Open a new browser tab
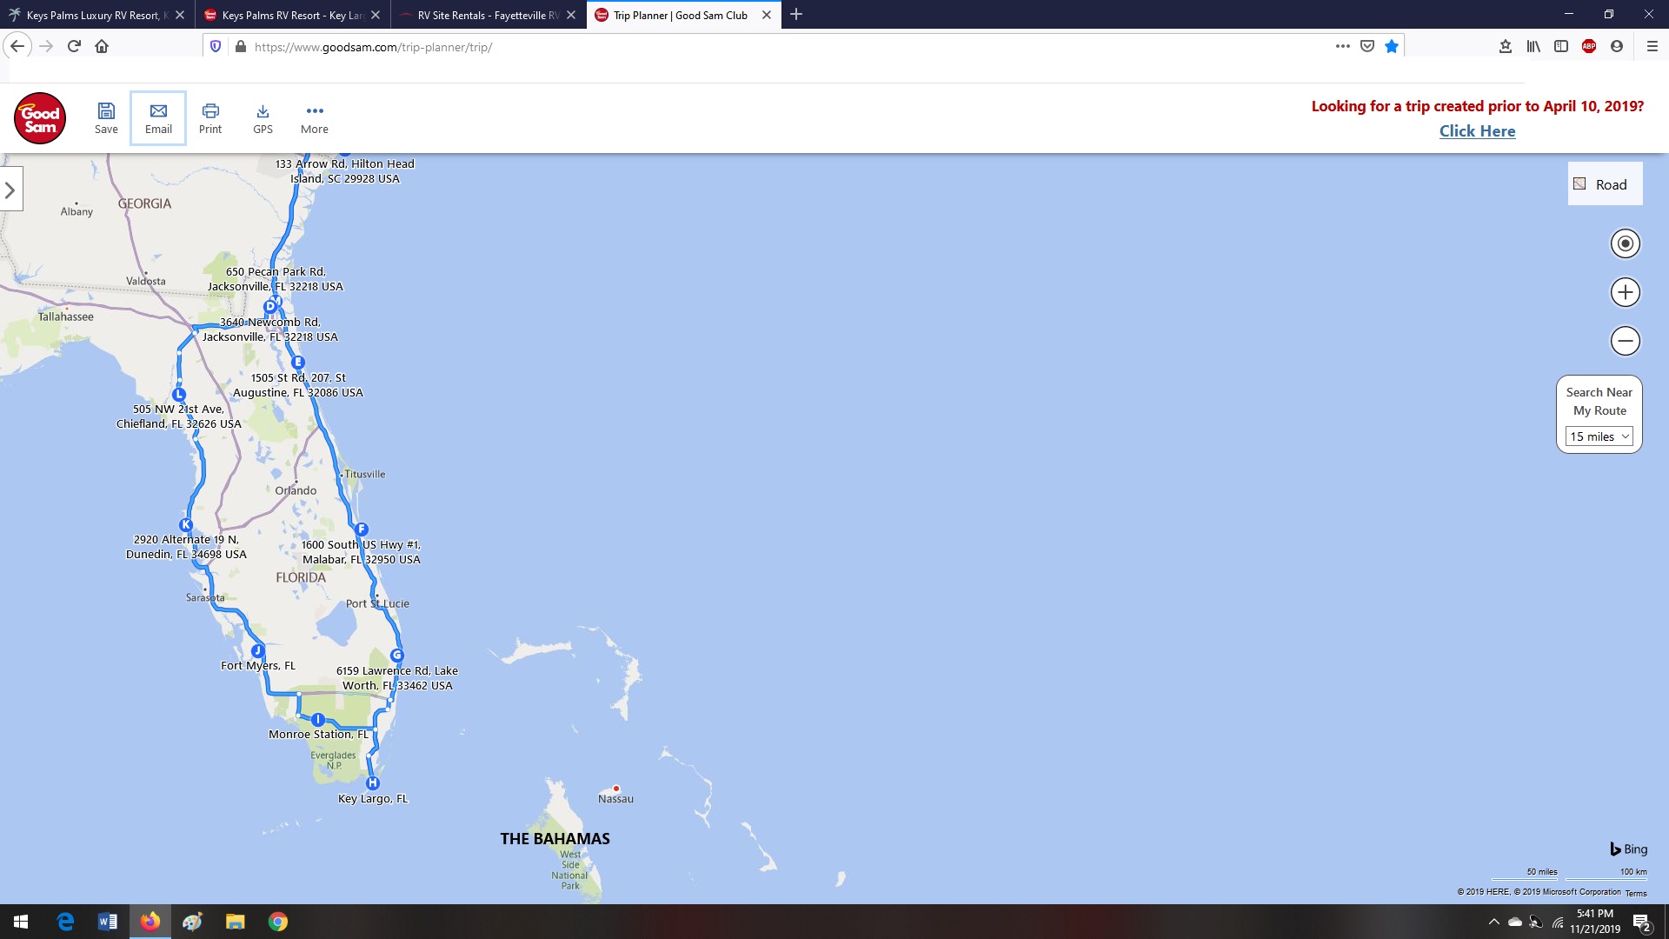This screenshot has width=1669, height=939. (796, 15)
